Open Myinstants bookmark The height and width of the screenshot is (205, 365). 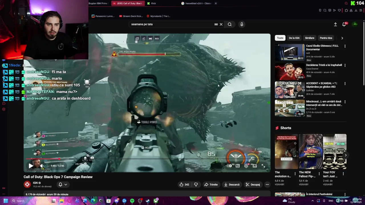(x=158, y=16)
